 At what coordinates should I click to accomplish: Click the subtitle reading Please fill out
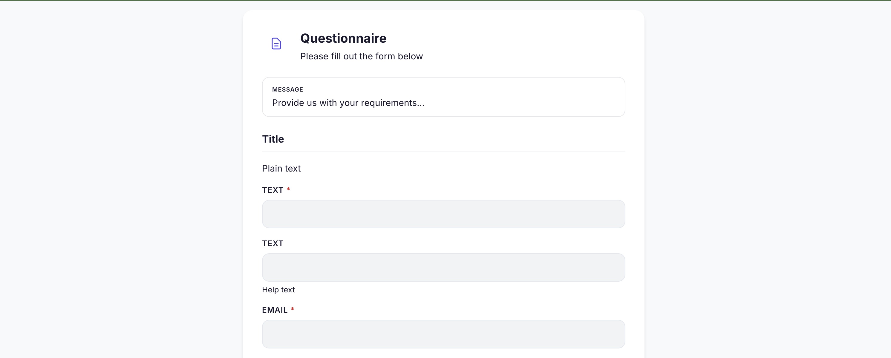pos(361,56)
